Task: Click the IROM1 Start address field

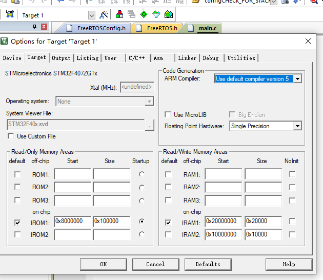Action: click(x=72, y=222)
